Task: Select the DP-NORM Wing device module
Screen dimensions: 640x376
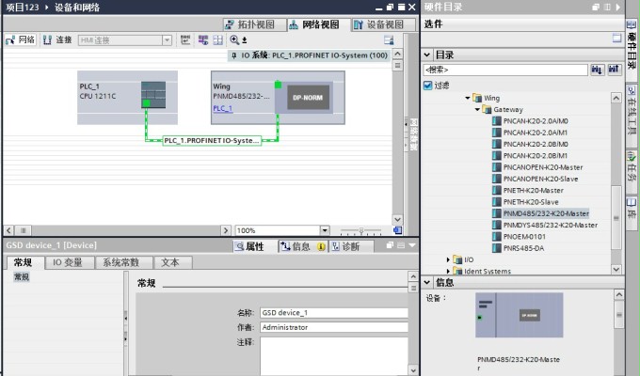Action: tap(278, 98)
